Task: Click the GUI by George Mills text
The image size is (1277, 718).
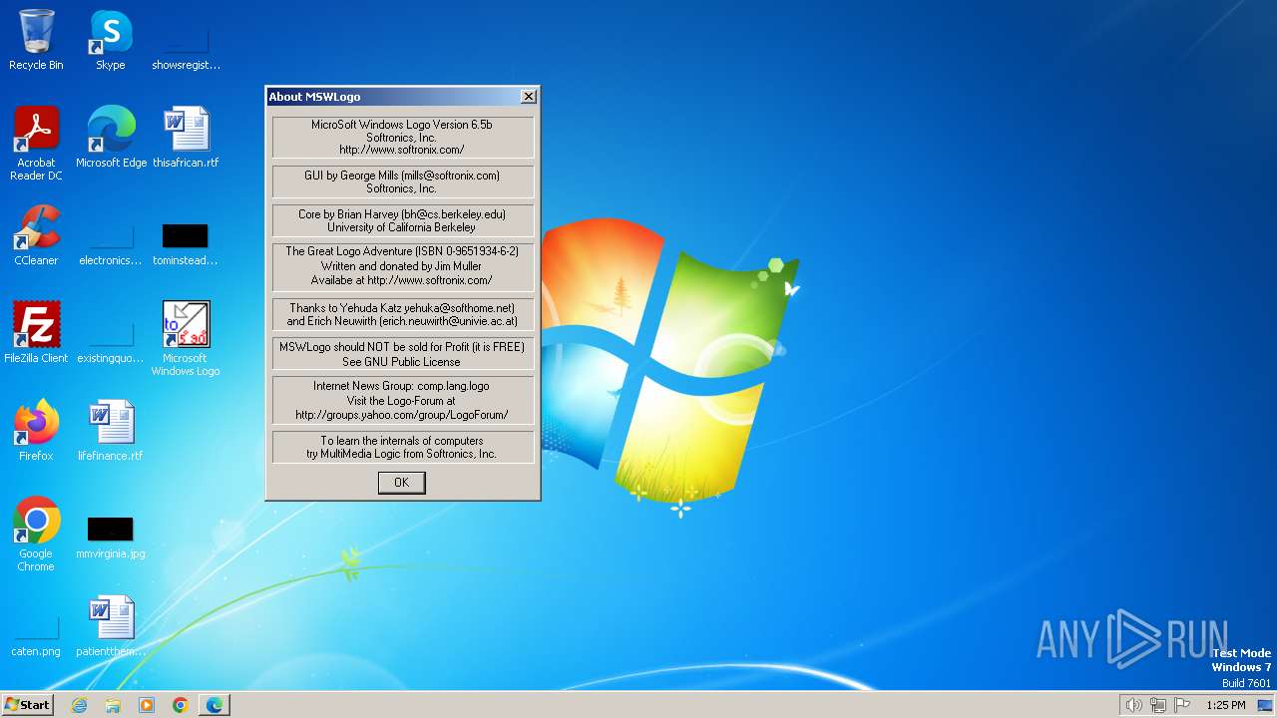Action: tap(401, 176)
